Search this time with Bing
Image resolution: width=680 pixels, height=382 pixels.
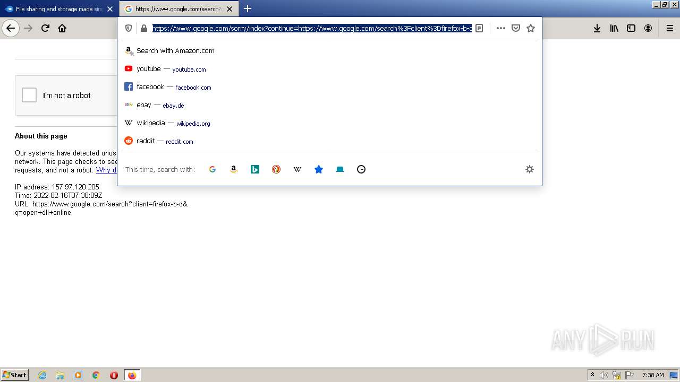[255, 169]
